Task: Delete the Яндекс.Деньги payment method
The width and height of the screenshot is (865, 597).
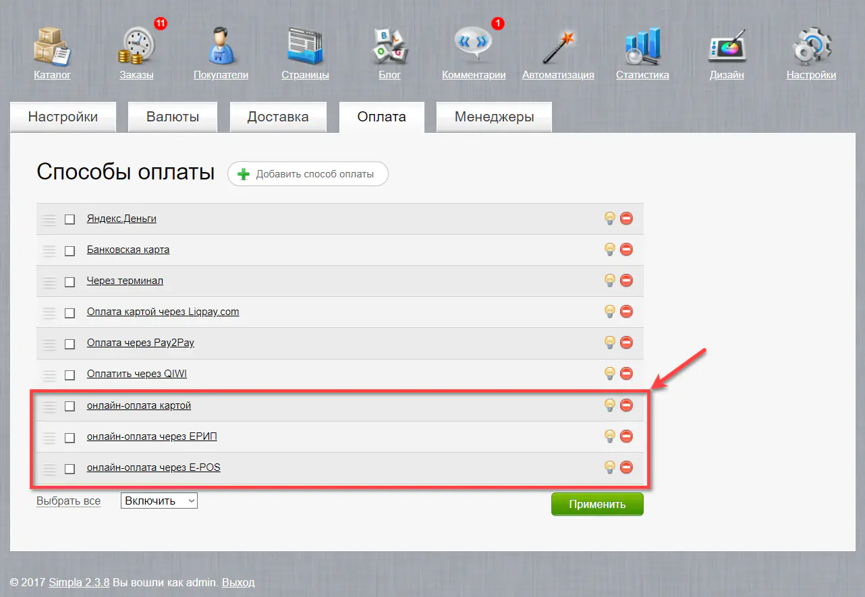Action: [x=626, y=219]
